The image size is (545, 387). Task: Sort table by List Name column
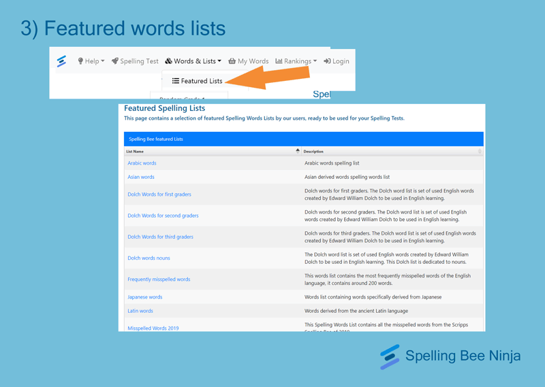pyautogui.click(x=213, y=151)
